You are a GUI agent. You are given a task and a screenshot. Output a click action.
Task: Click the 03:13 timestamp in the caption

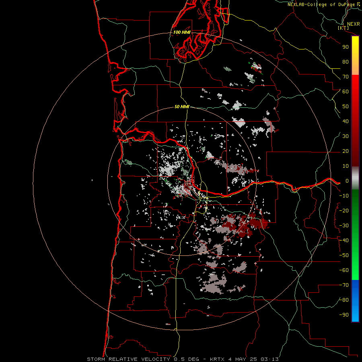tap(269, 359)
